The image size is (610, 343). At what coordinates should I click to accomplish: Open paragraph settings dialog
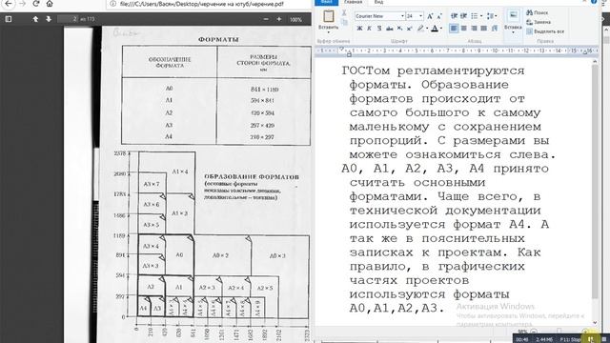click(495, 29)
